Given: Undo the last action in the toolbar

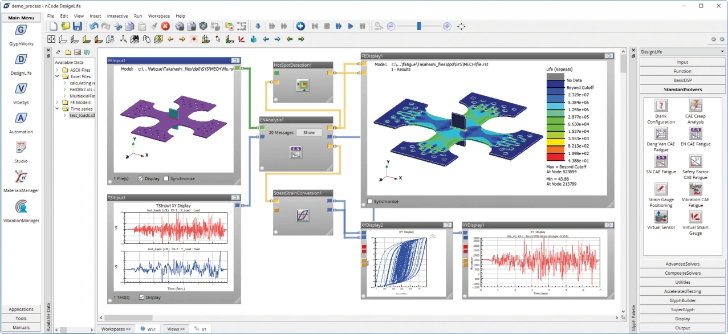Looking at the screenshot, I should (x=94, y=26).
